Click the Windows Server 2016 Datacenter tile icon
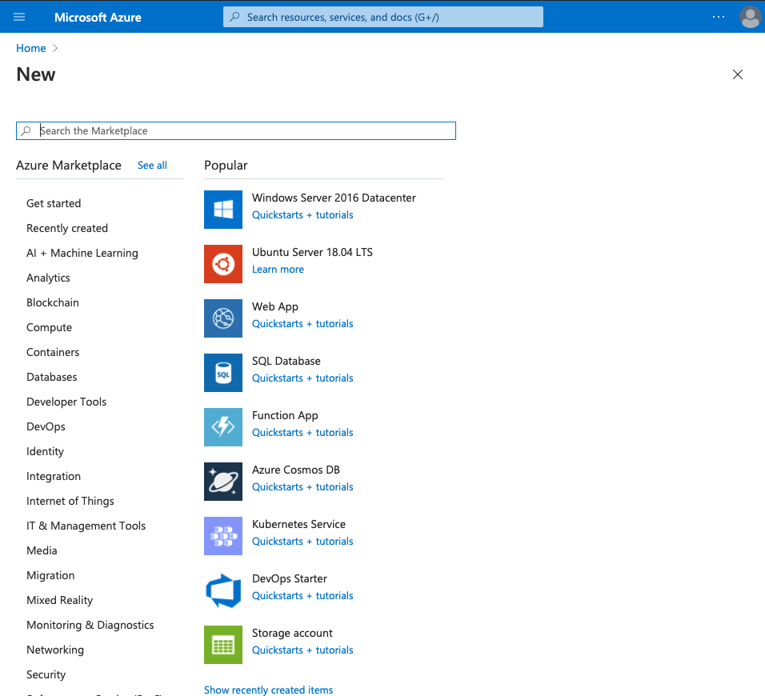This screenshot has width=765, height=696. tap(222, 210)
